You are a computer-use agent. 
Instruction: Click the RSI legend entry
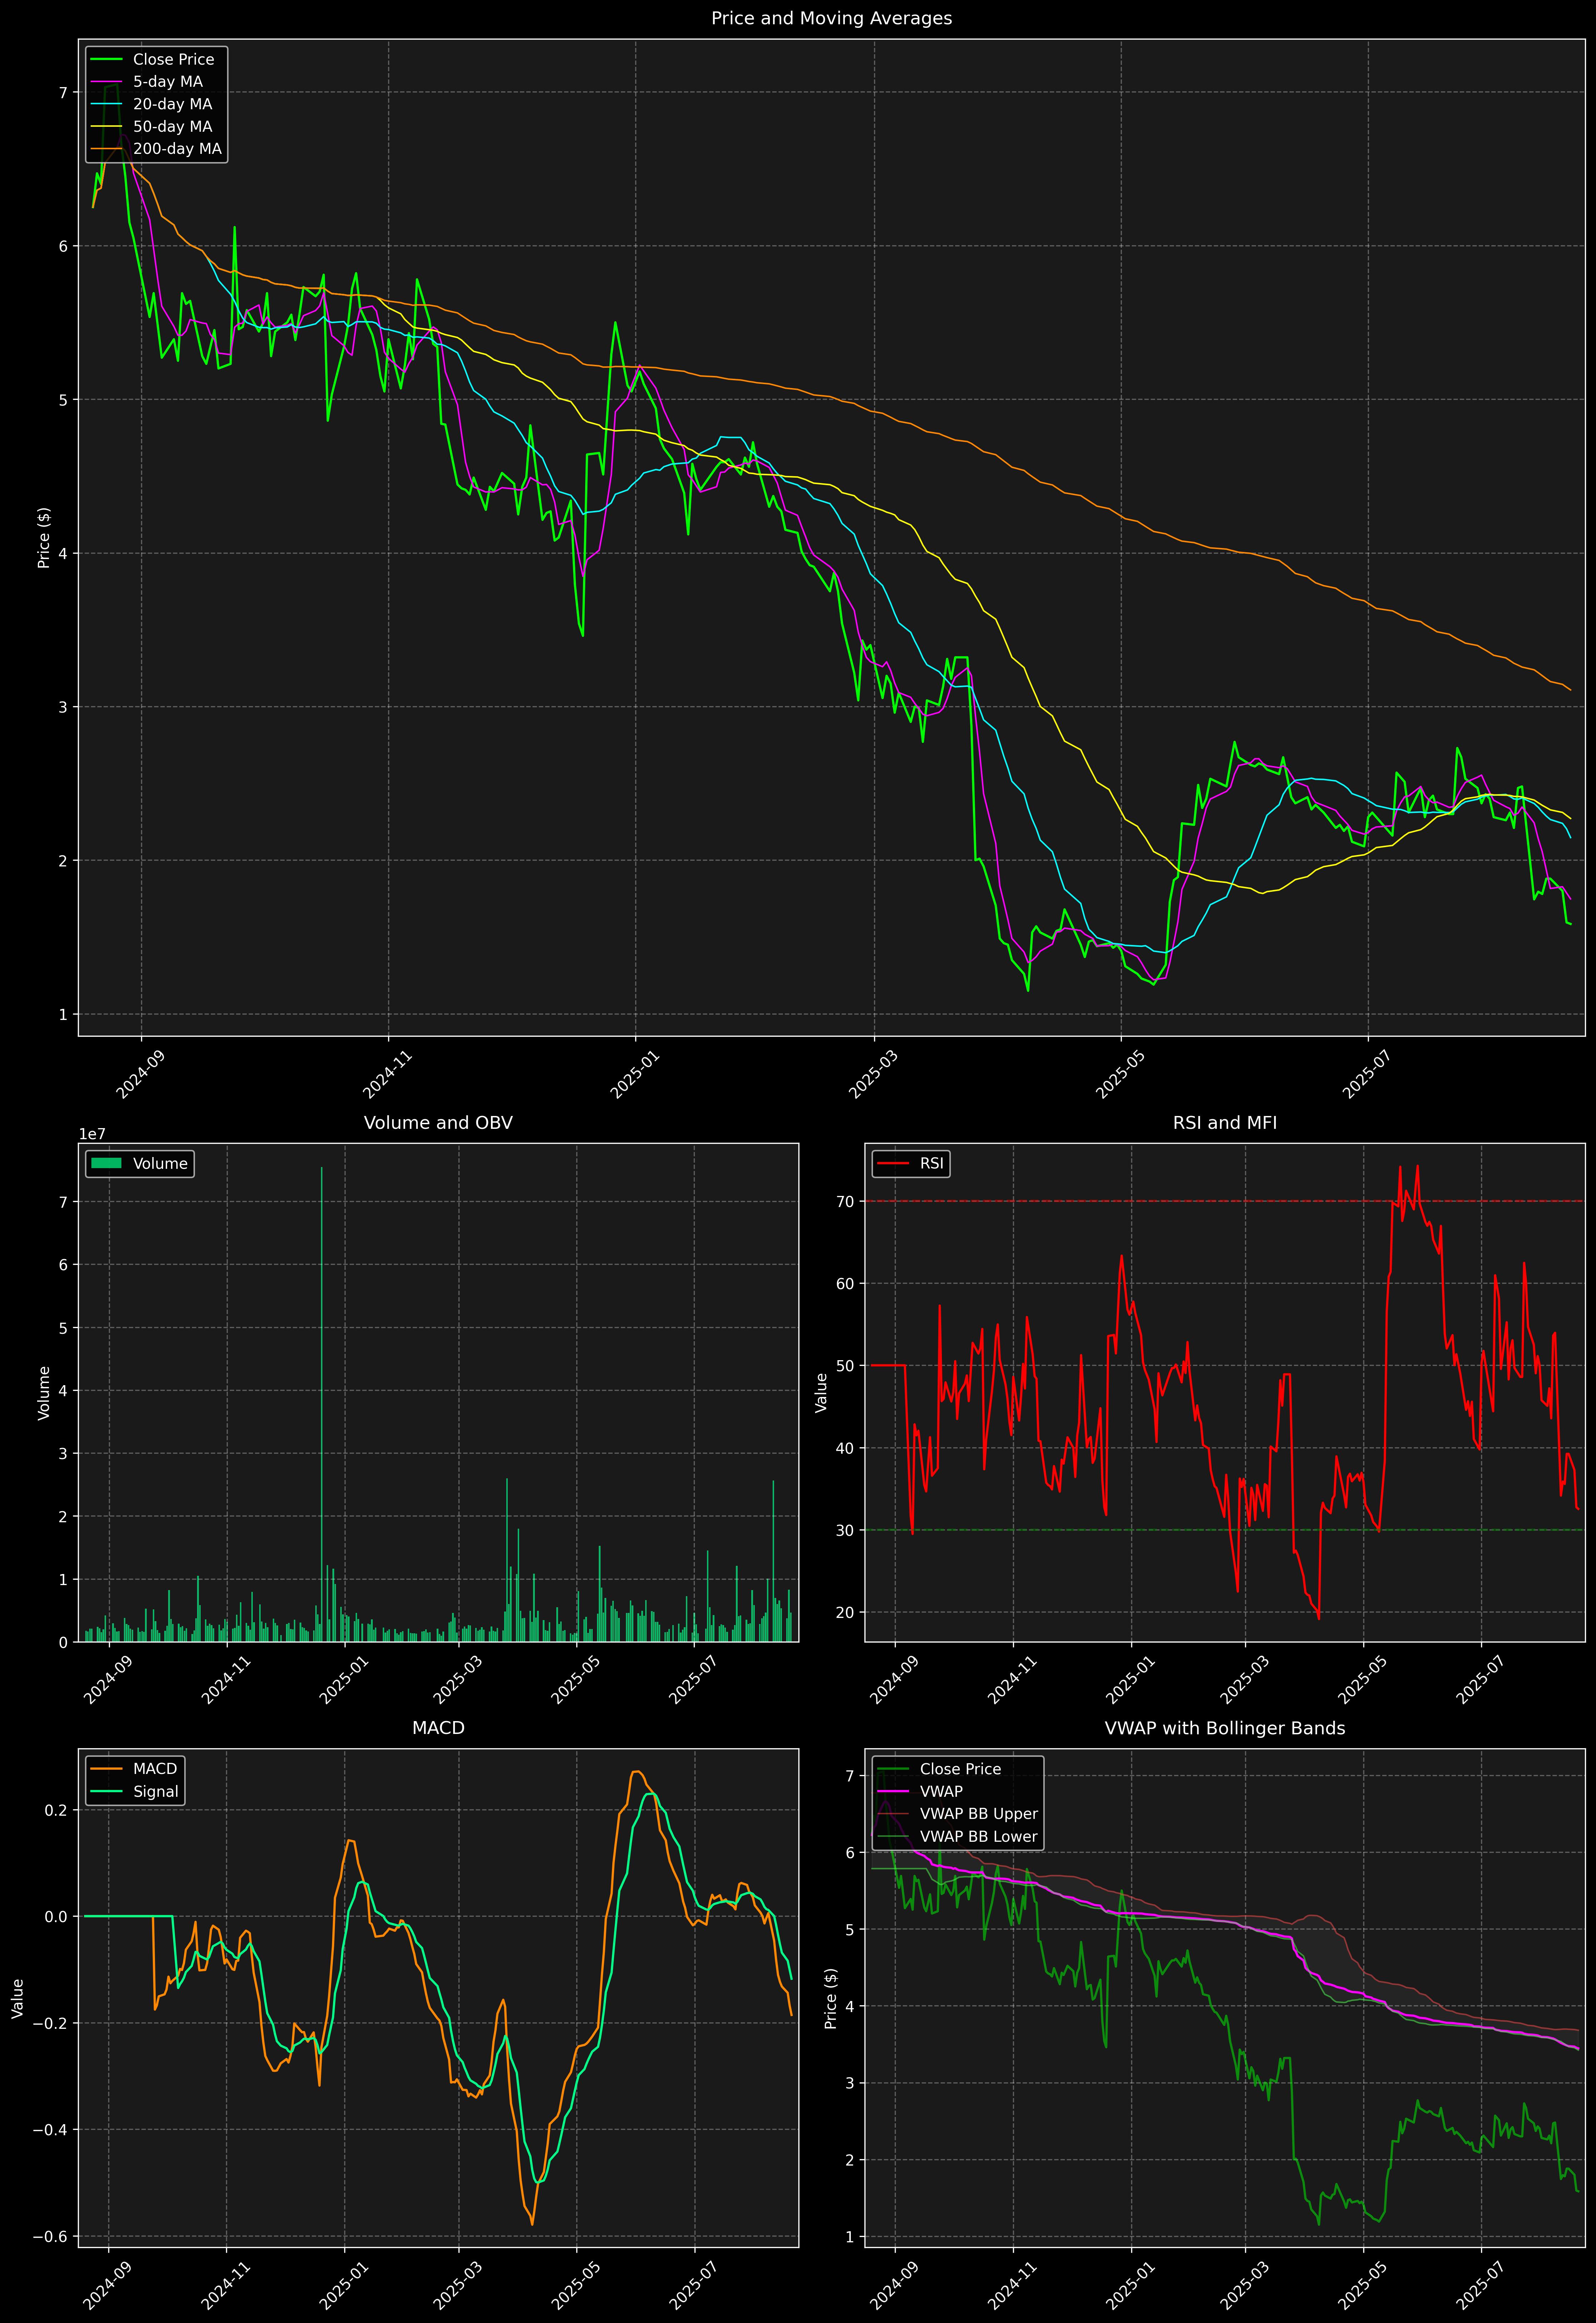pos(931,1163)
